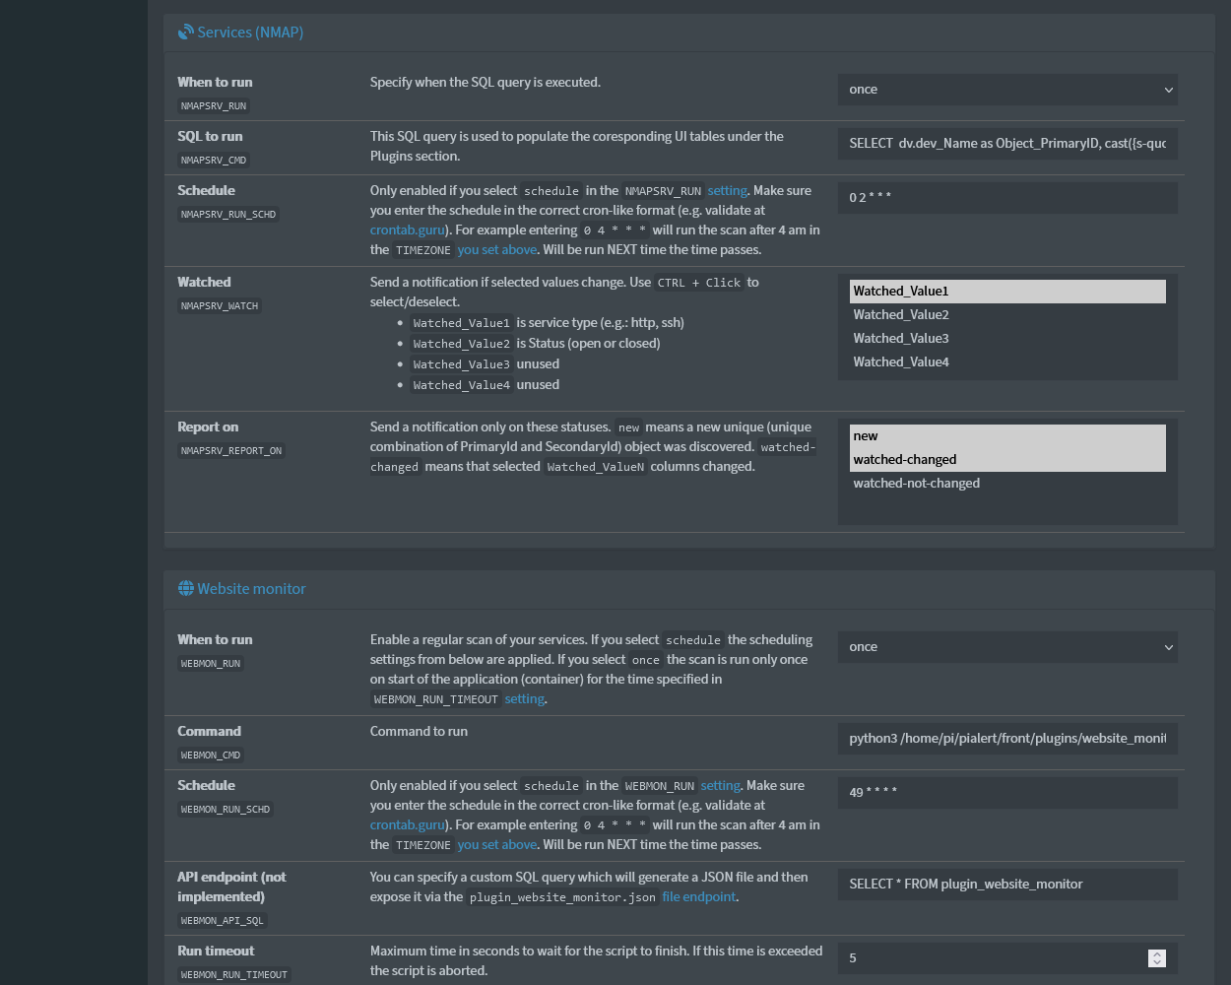Select Watched_Value4 option

point(1006,362)
